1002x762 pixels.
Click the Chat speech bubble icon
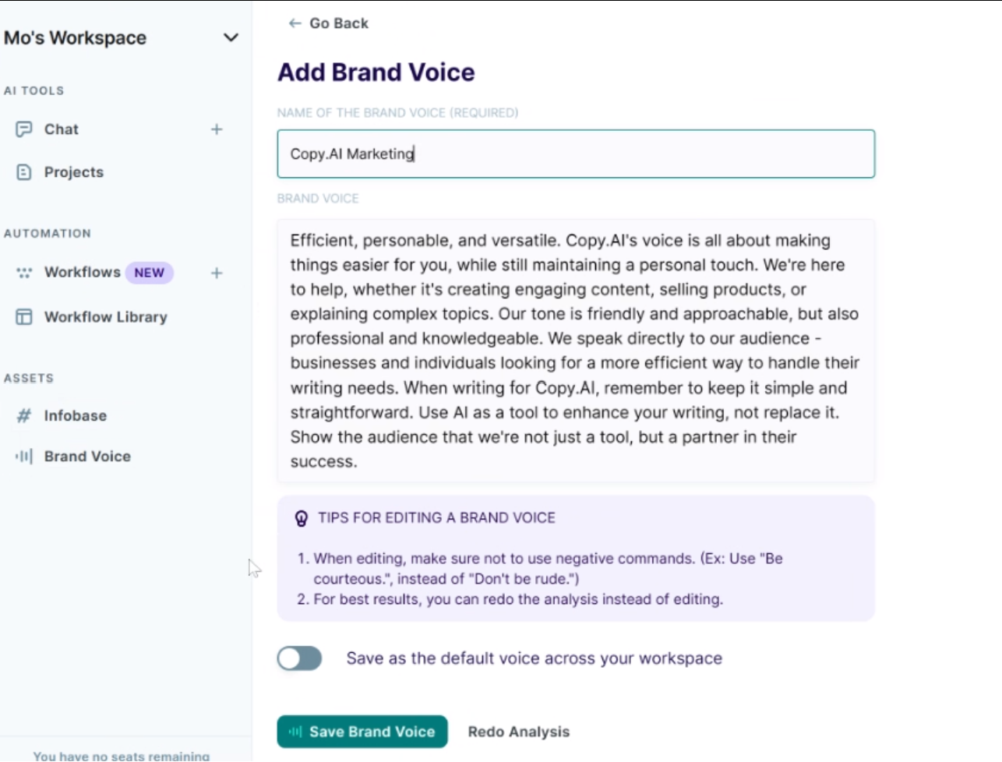pyautogui.click(x=24, y=129)
